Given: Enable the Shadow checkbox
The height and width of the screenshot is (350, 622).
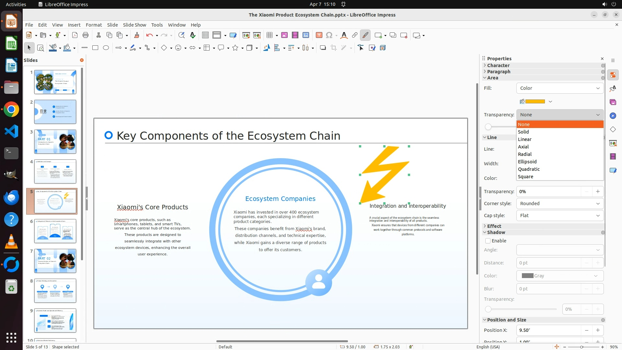Looking at the screenshot, I should [488, 241].
